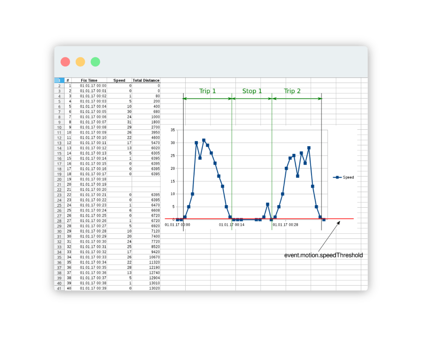Click the Total Distance cell with 6608
Image resolution: width=422 pixels, height=337 pixels.
pyautogui.click(x=146, y=210)
